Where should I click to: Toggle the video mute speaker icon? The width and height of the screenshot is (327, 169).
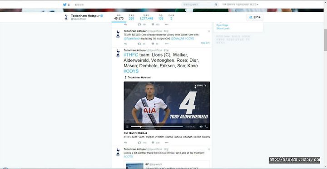pos(201,127)
